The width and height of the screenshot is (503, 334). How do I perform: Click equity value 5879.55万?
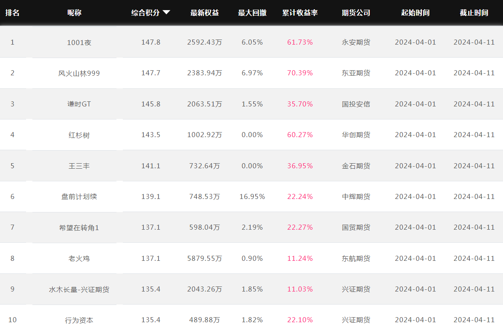[x=205, y=258]
